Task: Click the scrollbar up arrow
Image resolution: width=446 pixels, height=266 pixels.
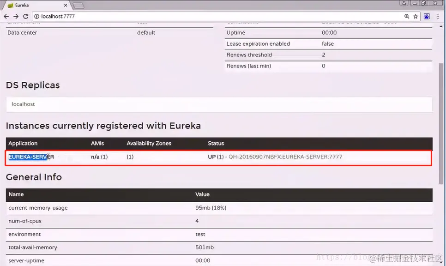Action: (x=441, y=26)
